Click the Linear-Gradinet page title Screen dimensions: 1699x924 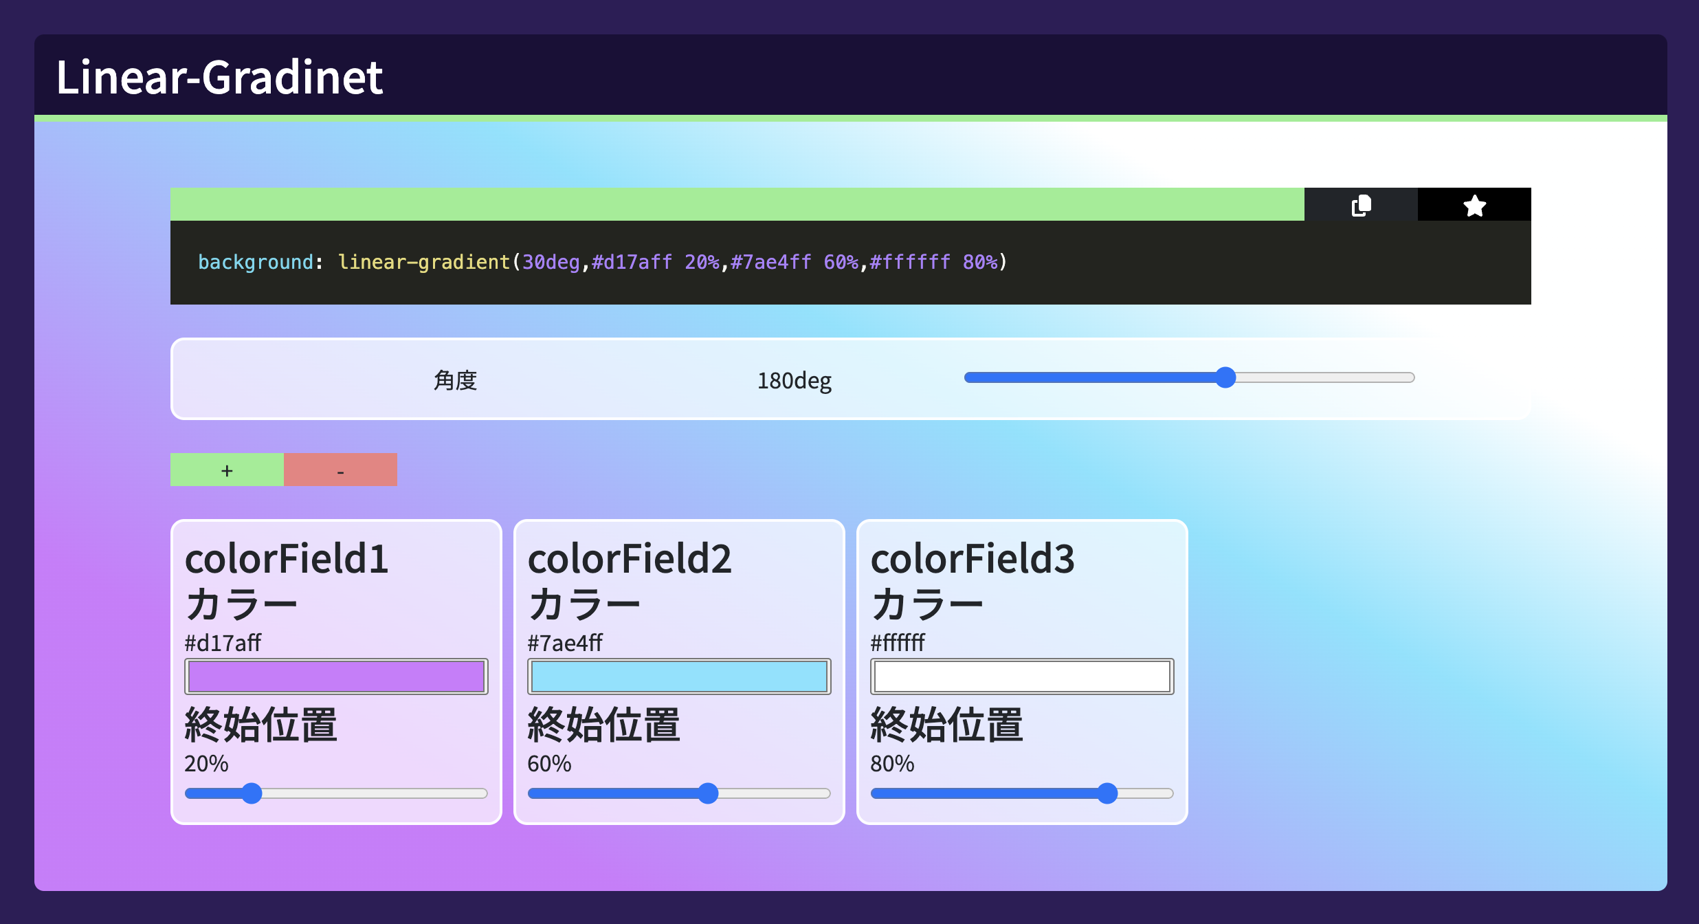[219, 77]
